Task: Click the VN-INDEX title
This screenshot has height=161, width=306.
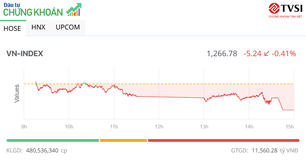Action: coord(25,54)
